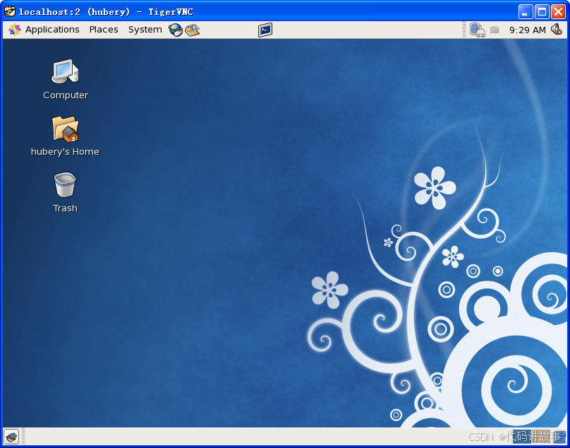
Task: Open the Applications menu
Action: coord(52,30)
